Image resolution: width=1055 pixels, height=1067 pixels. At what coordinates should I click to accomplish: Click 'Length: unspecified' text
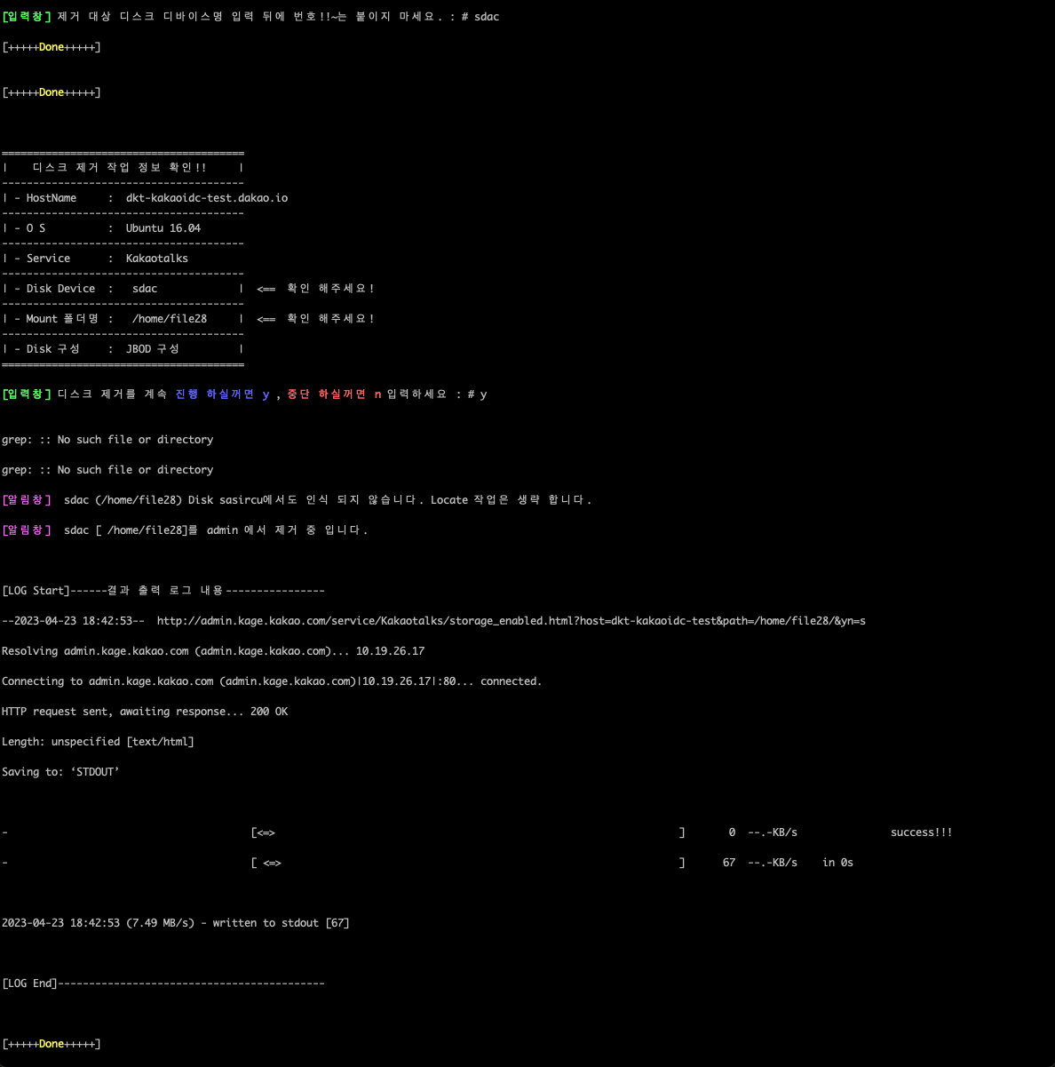pos(60,742)
